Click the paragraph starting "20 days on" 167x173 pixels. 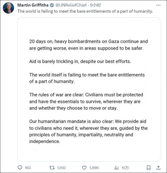click(x=89, y=44)
